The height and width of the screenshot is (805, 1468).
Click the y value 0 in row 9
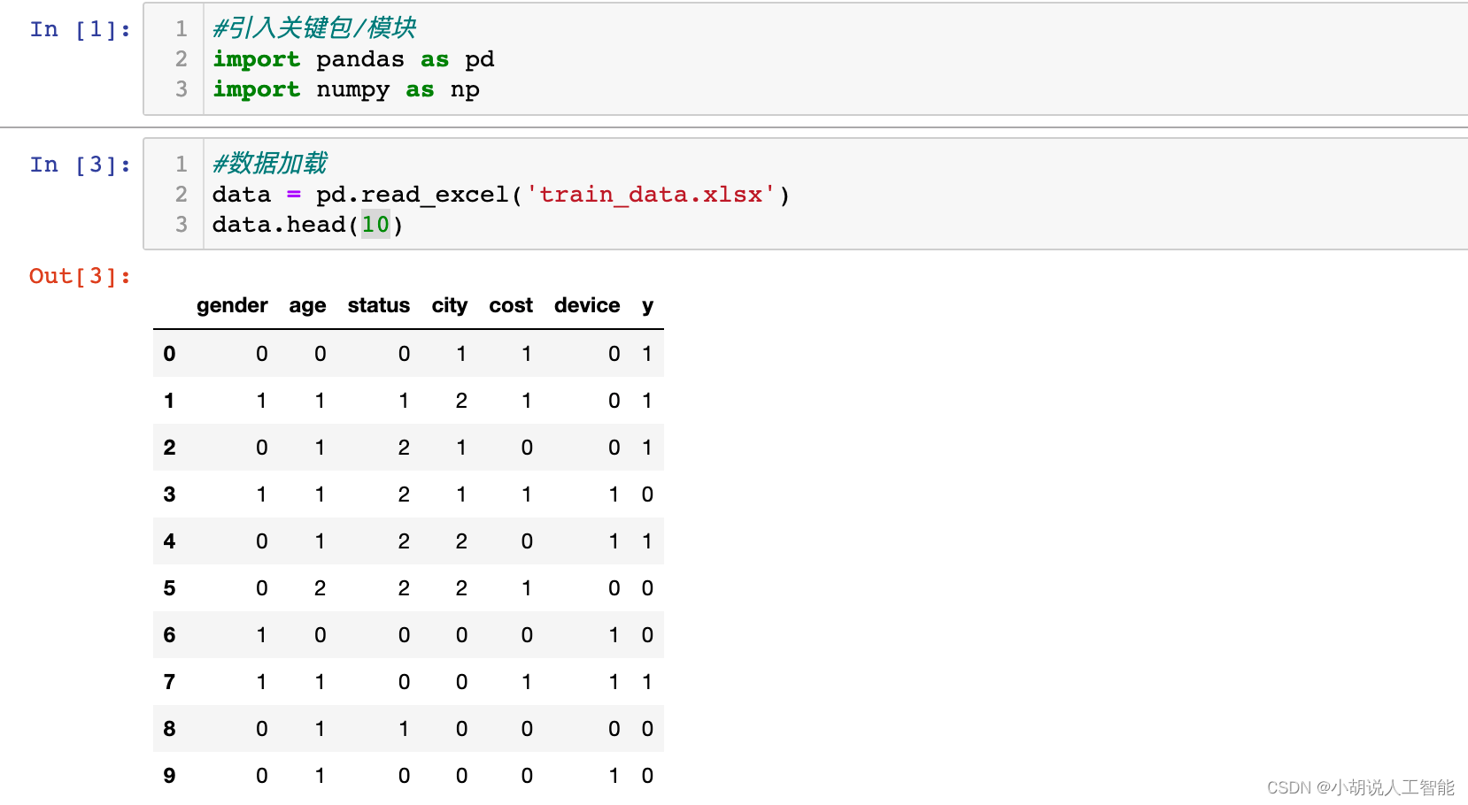tap(647, 776)
